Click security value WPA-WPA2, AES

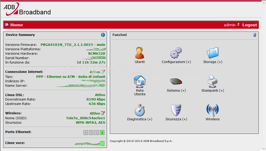(x=90, y=123)
